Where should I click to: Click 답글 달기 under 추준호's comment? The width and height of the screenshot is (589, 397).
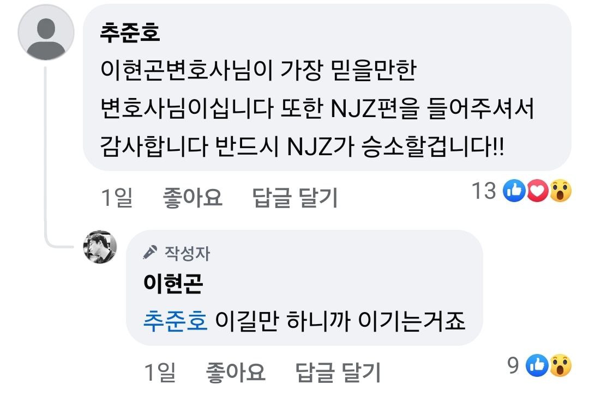click(295, 197)
